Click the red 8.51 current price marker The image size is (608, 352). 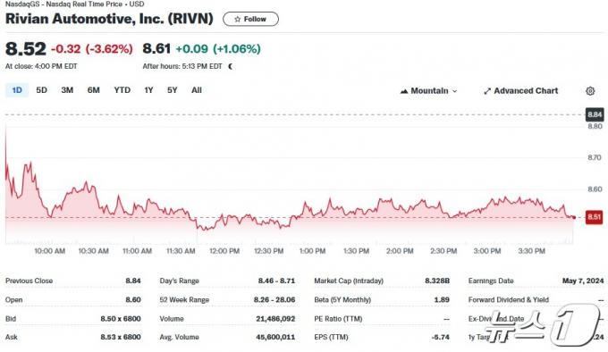click(x=594, y=217)
